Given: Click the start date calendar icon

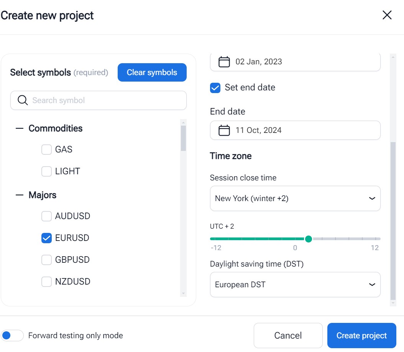Looking at the screenshot, I should (224, 62).
